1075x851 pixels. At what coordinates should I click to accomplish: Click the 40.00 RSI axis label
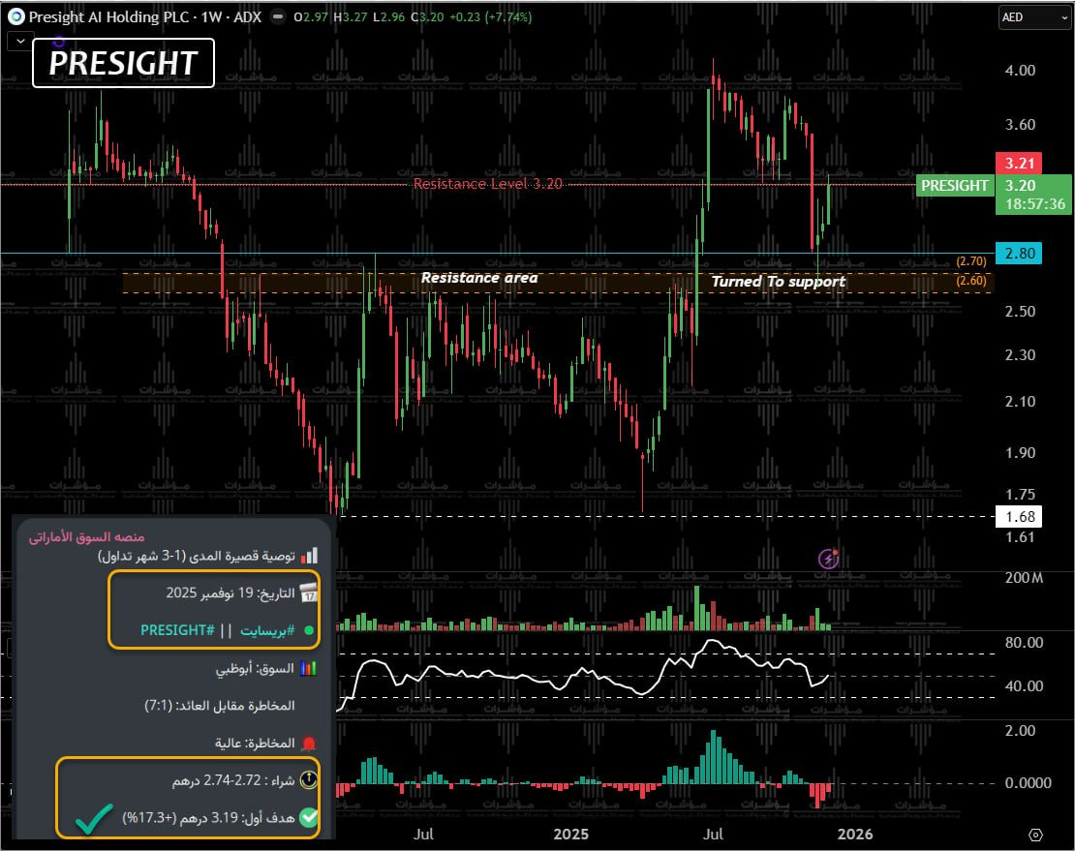coord(1025,685)
